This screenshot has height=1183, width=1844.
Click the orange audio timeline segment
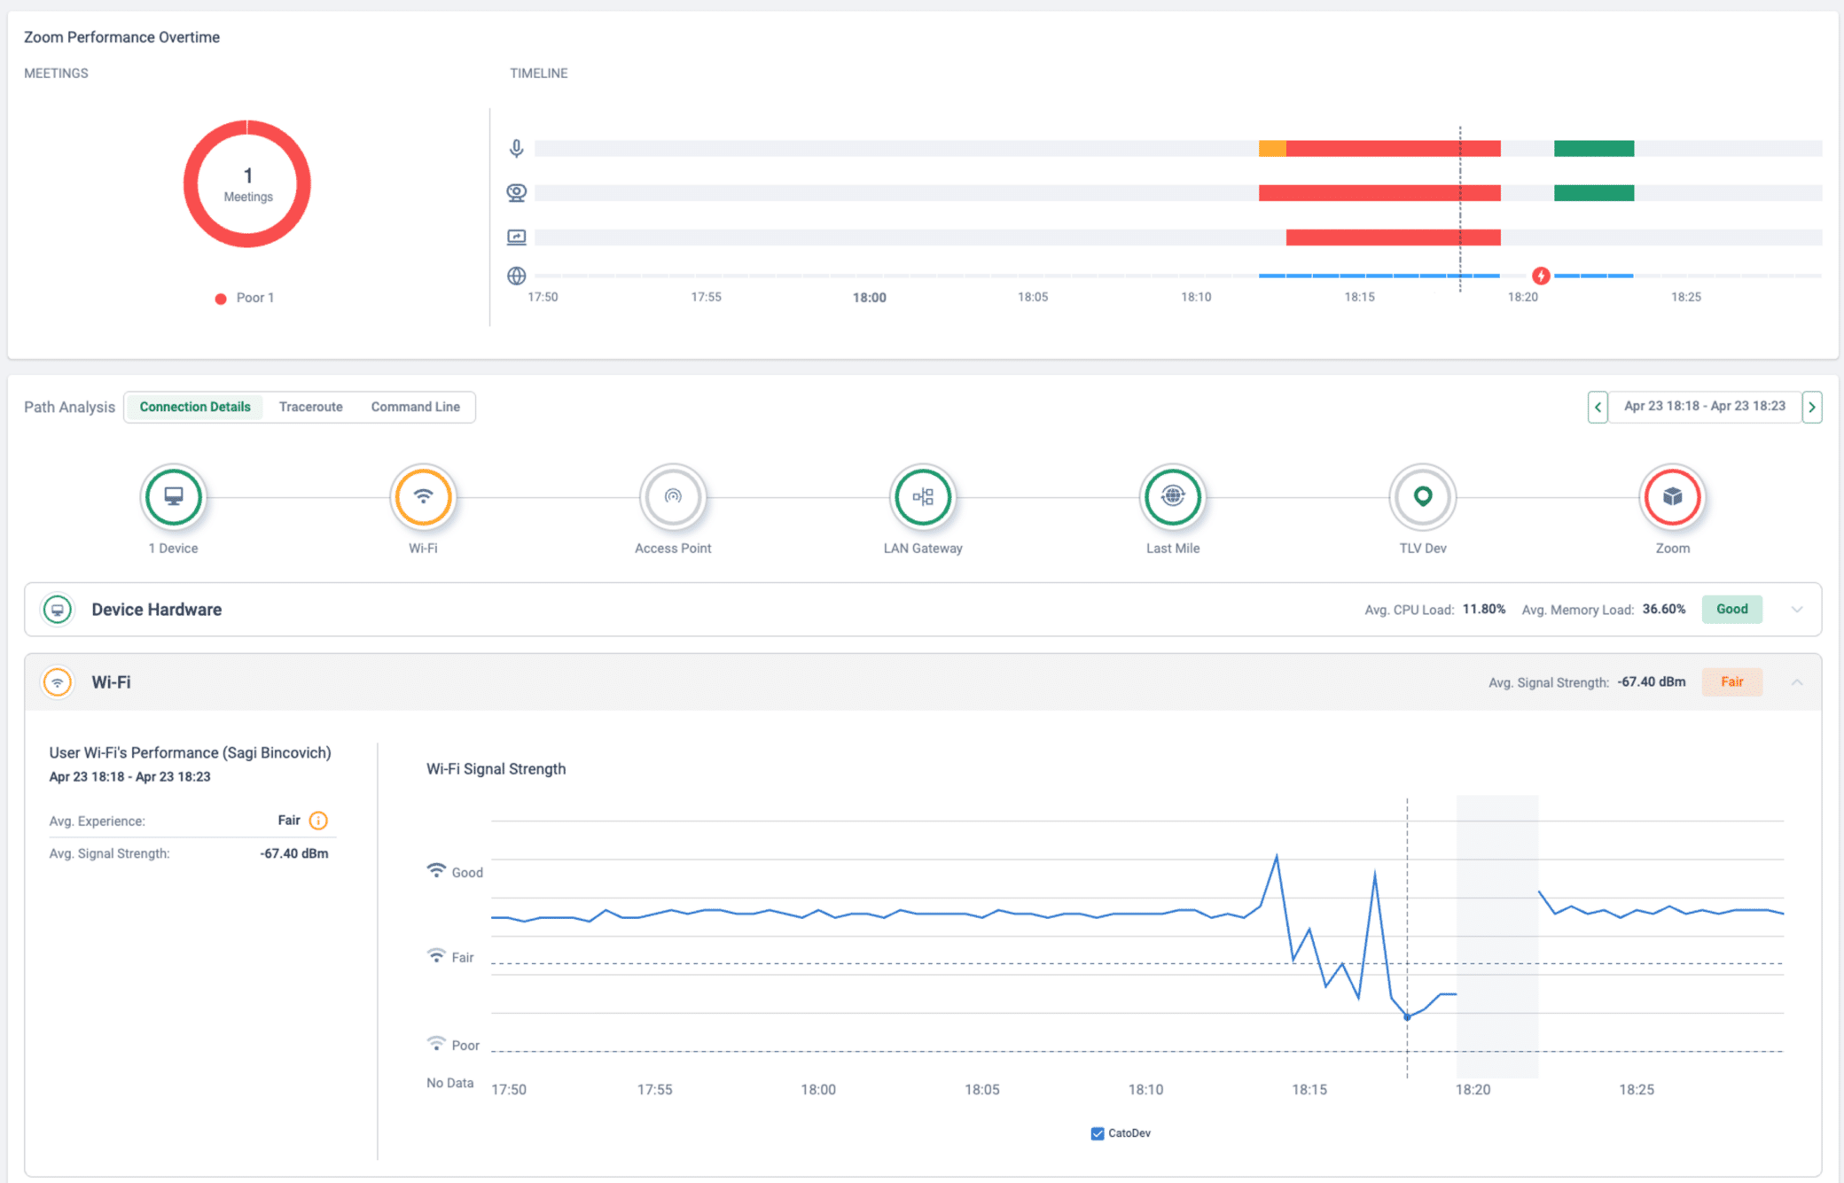click(x=1272, y=148)
